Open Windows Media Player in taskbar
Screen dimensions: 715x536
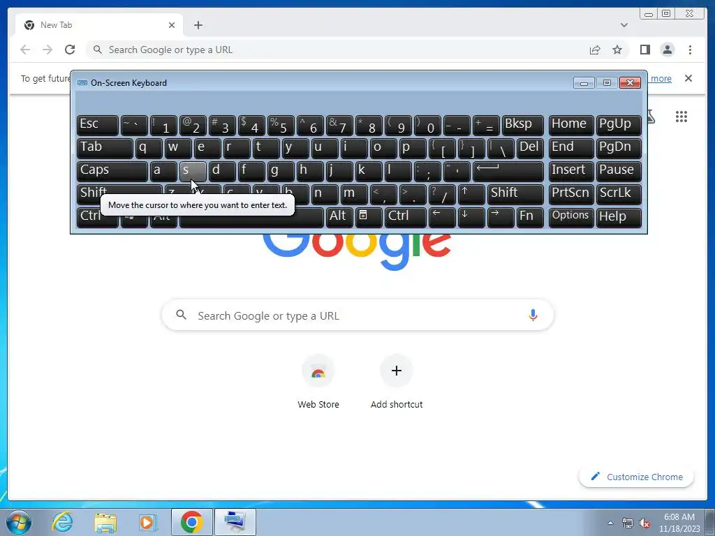[147, 522]
